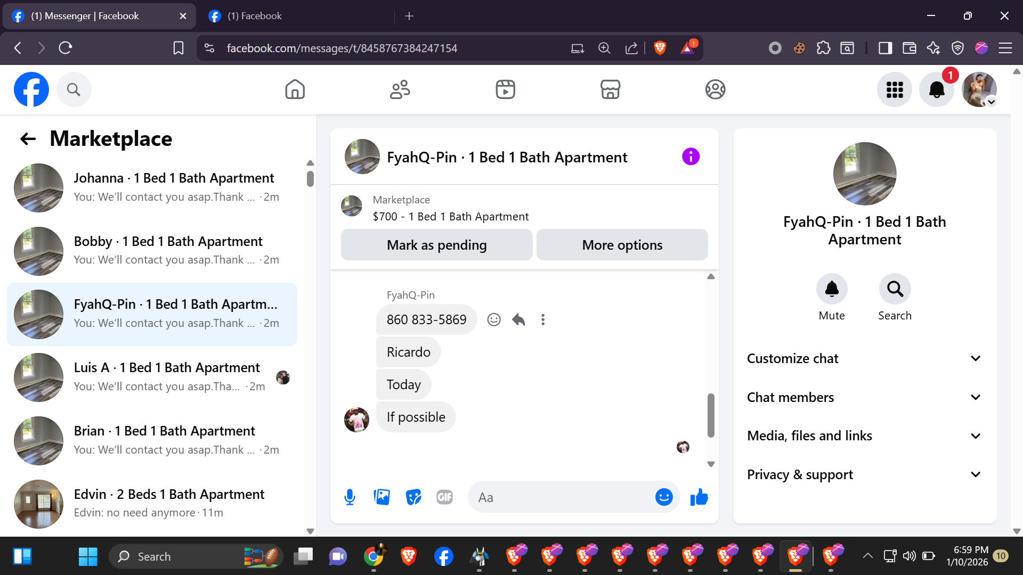React to 860 833-5869 message with emoji
Screen dimensions: 1023x575
(x=494, y=319)
